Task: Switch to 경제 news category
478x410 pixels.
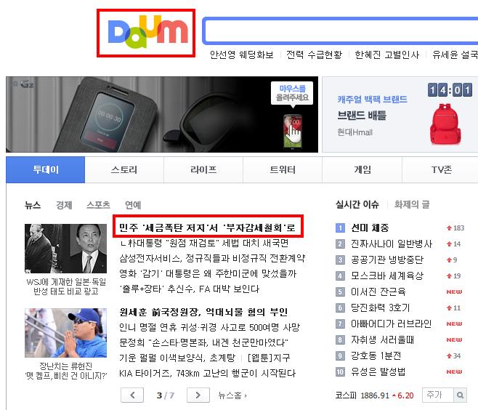Action: 64,205
